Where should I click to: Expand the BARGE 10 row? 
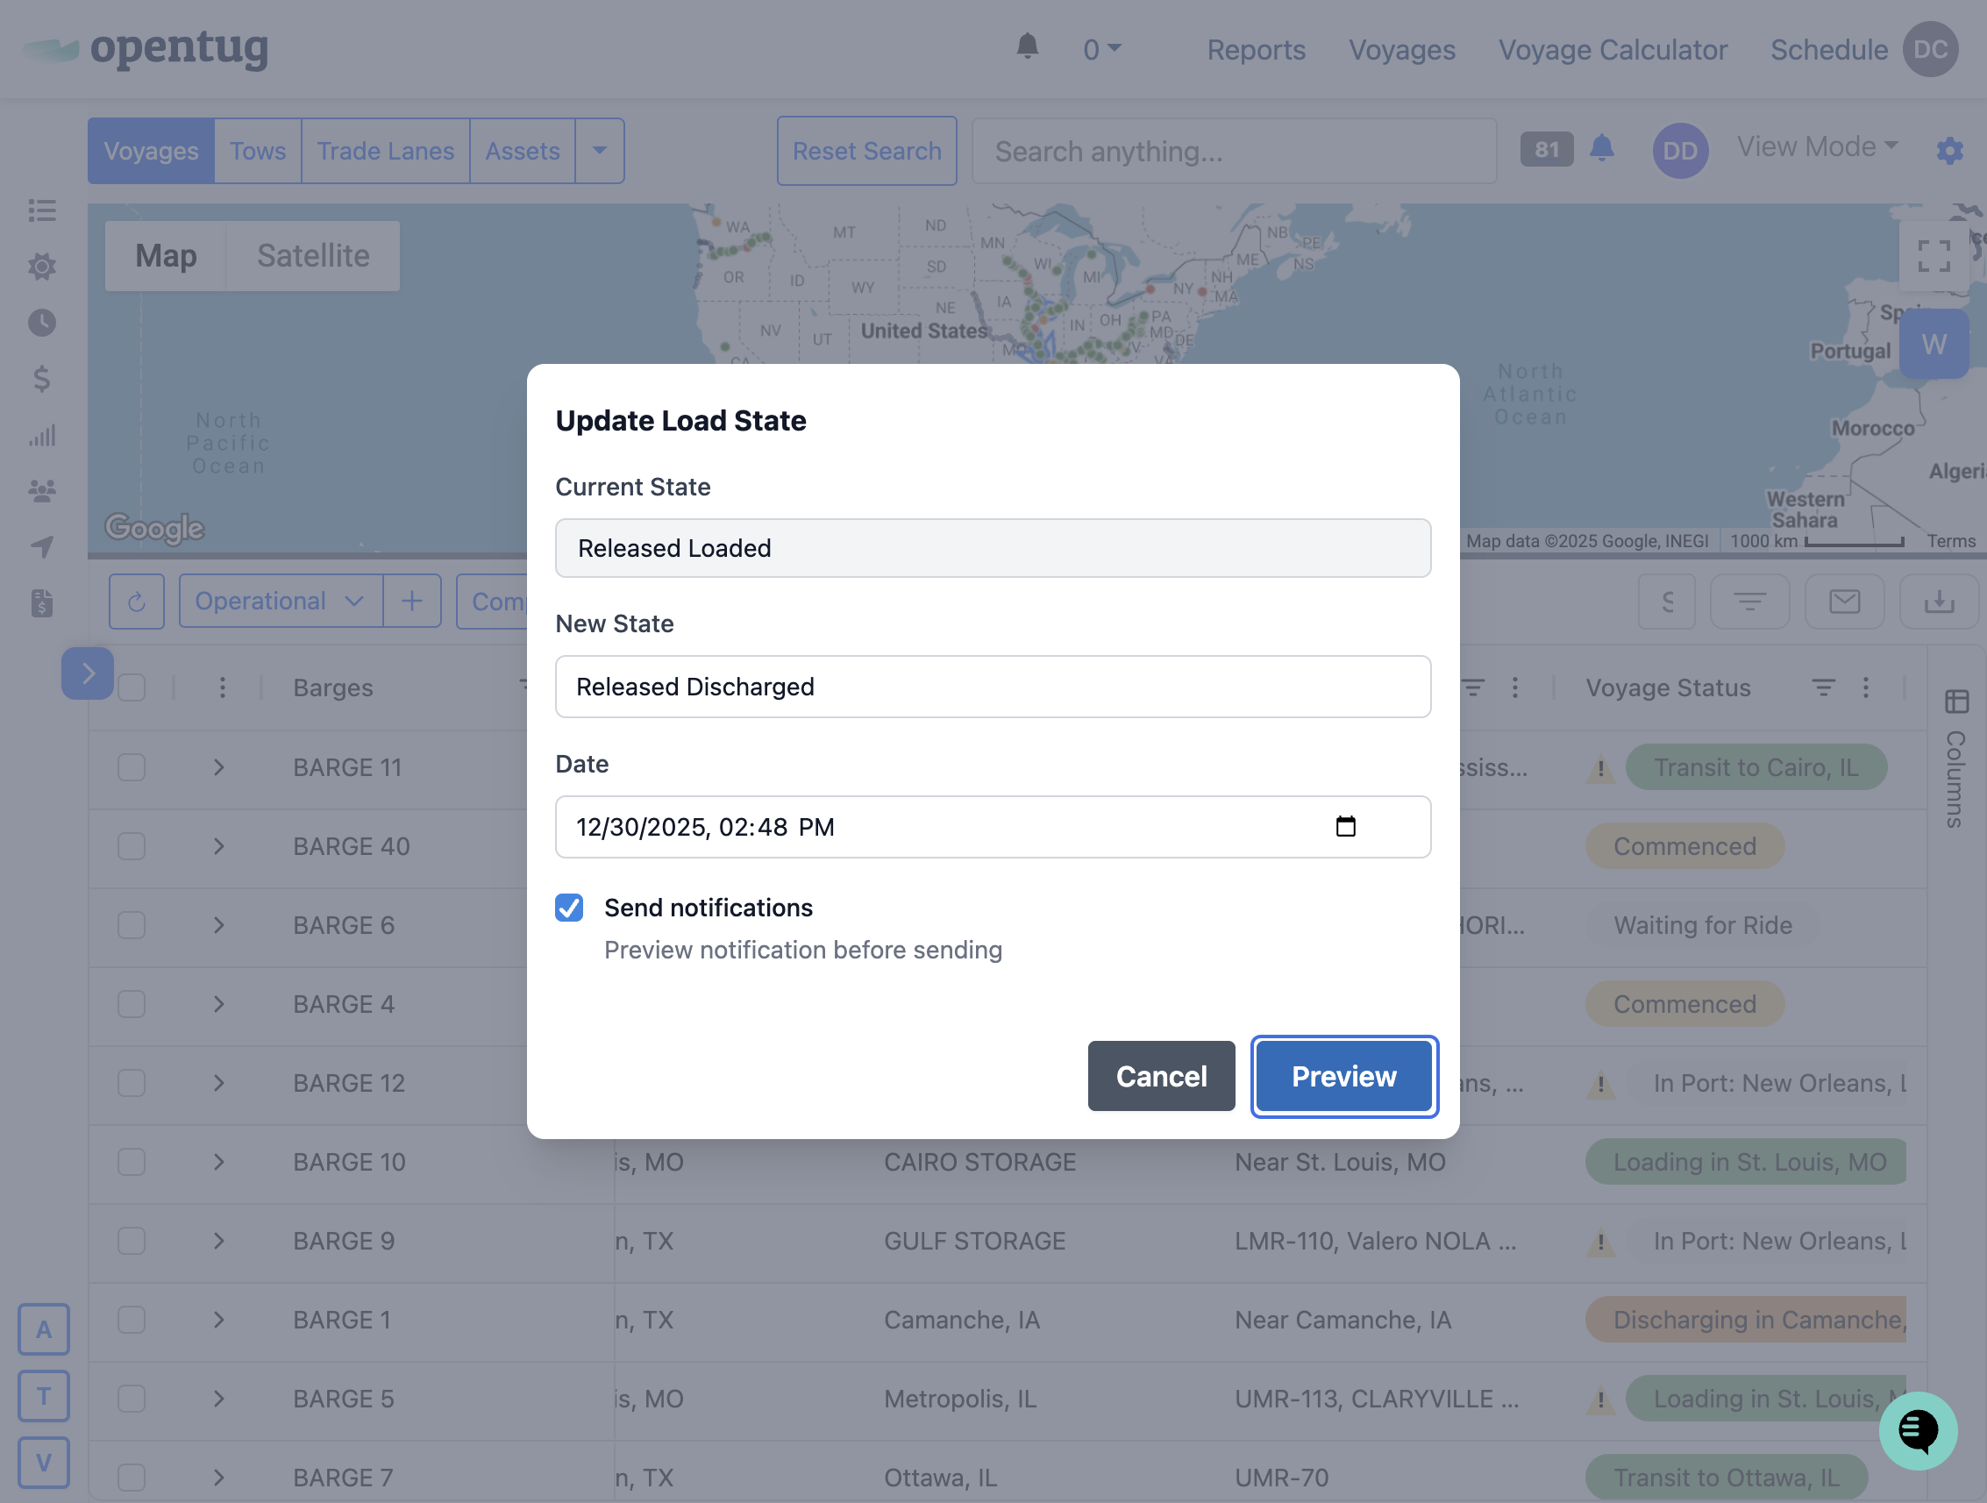click(x=218, y=1162)
